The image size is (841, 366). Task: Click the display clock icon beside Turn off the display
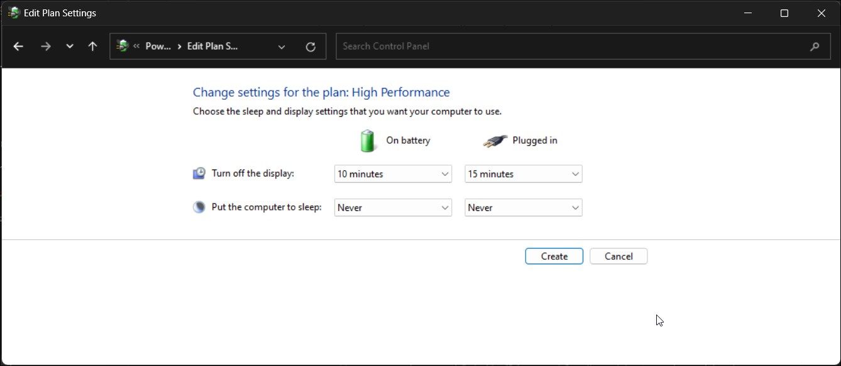[199, 173]
